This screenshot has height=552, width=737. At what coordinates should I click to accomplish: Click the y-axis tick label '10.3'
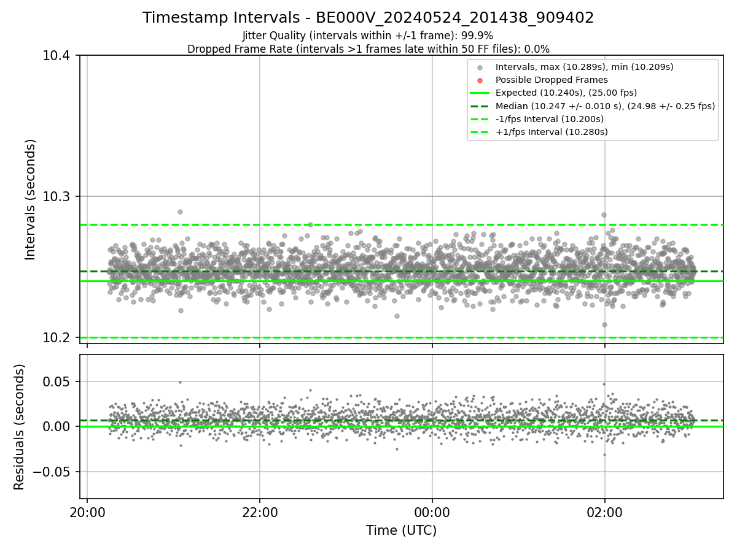click(x=57, y=197)
